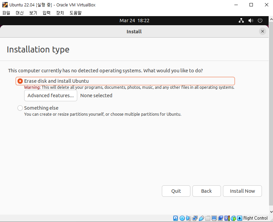The height and width of the screenshot is (222, 273).
Task: Open the Ubuntu power menu icon
Action: pyautogui.click(x=260, y=21)
